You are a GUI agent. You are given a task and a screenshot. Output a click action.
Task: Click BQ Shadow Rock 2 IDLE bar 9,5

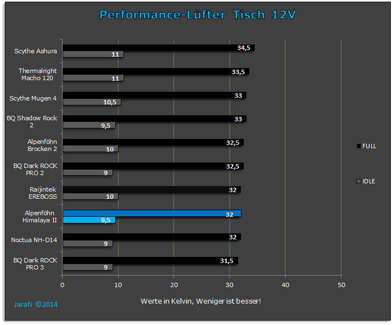coord(89,125)
